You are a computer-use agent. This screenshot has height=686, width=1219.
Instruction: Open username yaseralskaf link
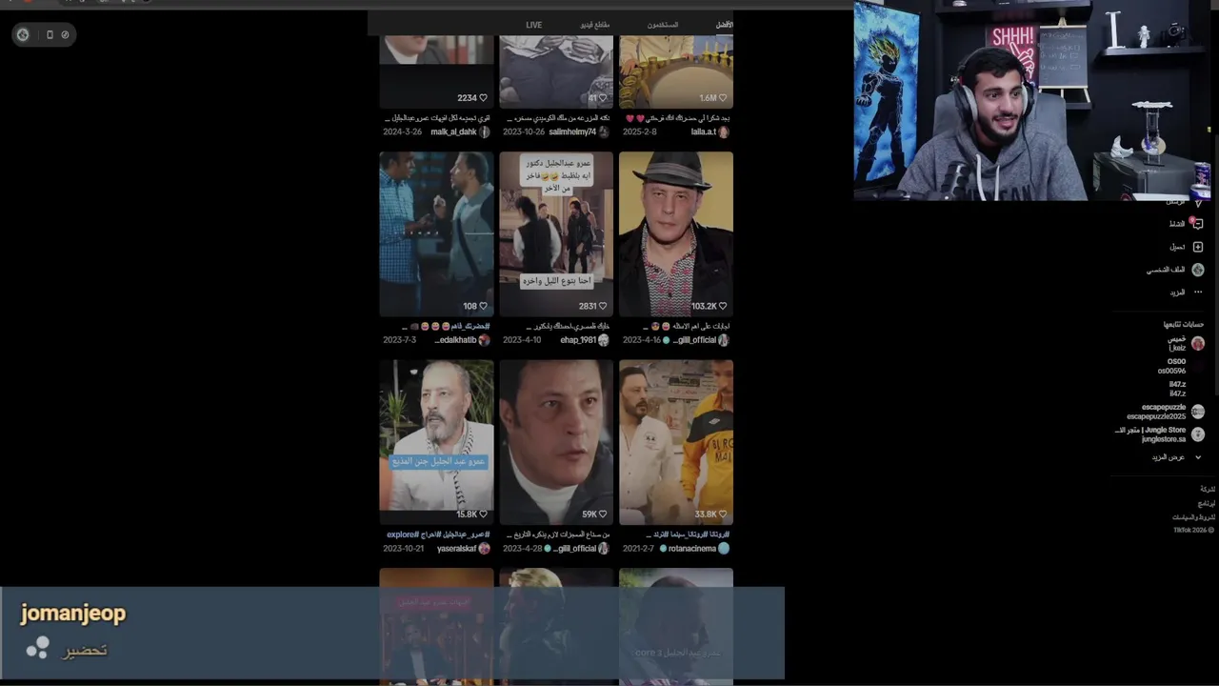click(x=457, y=549)
